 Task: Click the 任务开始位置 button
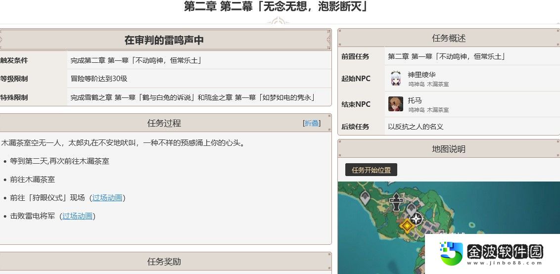pyautogui.click(x=371, y=170)
